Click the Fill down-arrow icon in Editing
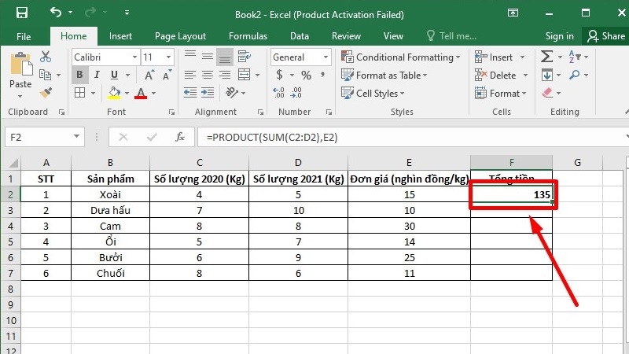This screenshot has height=354, width=629. (546, 75)
